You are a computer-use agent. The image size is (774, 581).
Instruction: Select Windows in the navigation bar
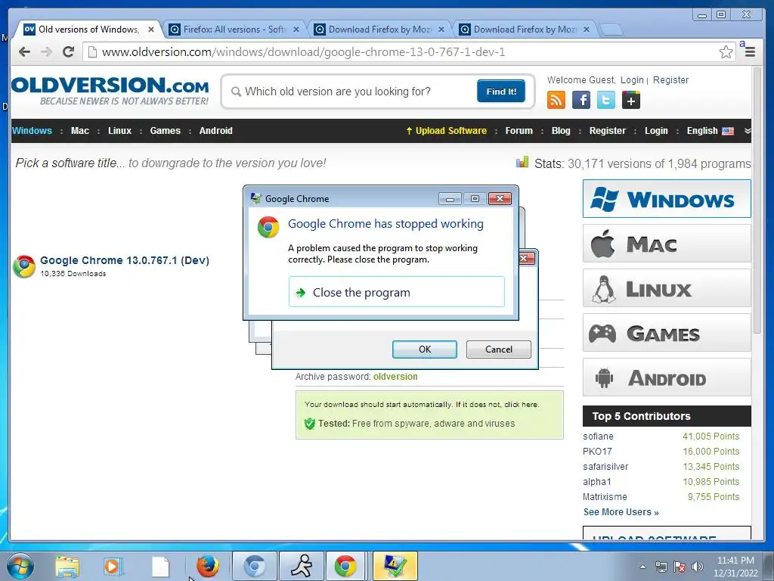[x=32, y=131]
